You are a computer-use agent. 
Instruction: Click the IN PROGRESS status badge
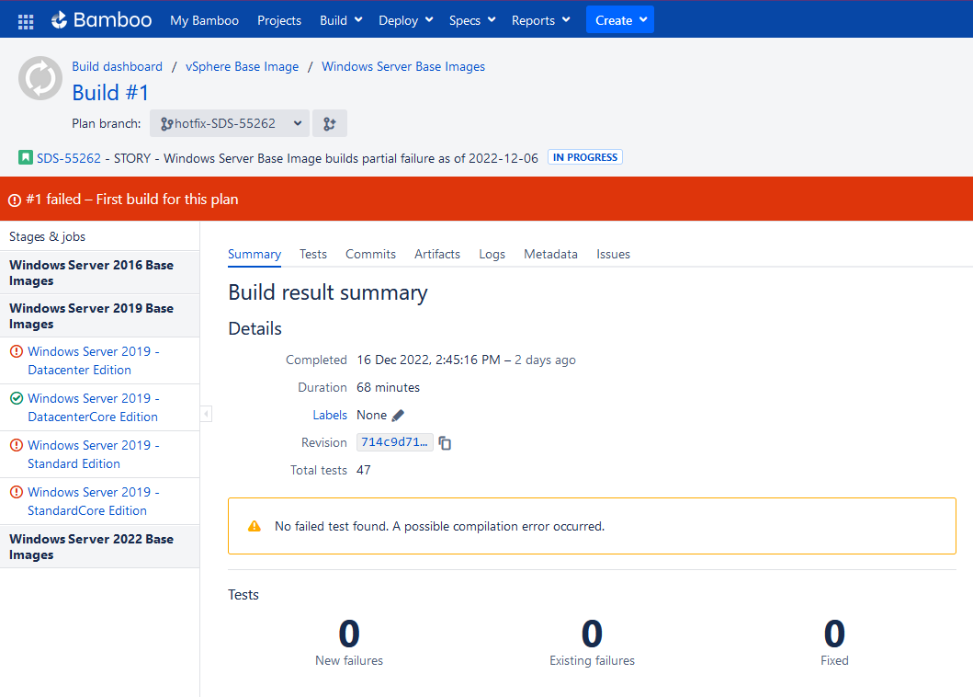(x=585, y=157)
